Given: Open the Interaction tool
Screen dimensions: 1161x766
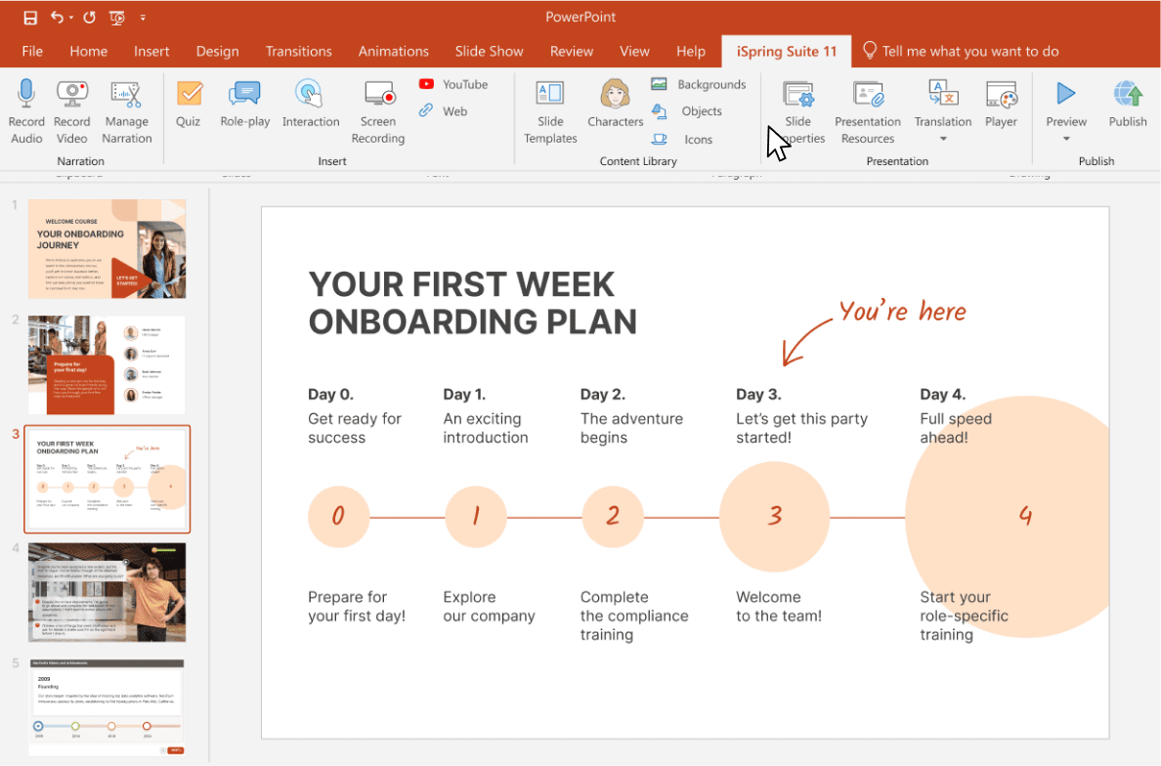Looking at the screenshot, I should (x=310, y=95).
